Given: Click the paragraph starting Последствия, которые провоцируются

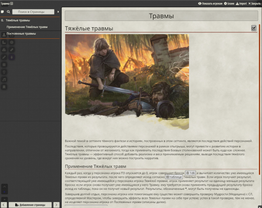Looking at the screenshot, I should [x=155, y=152].
